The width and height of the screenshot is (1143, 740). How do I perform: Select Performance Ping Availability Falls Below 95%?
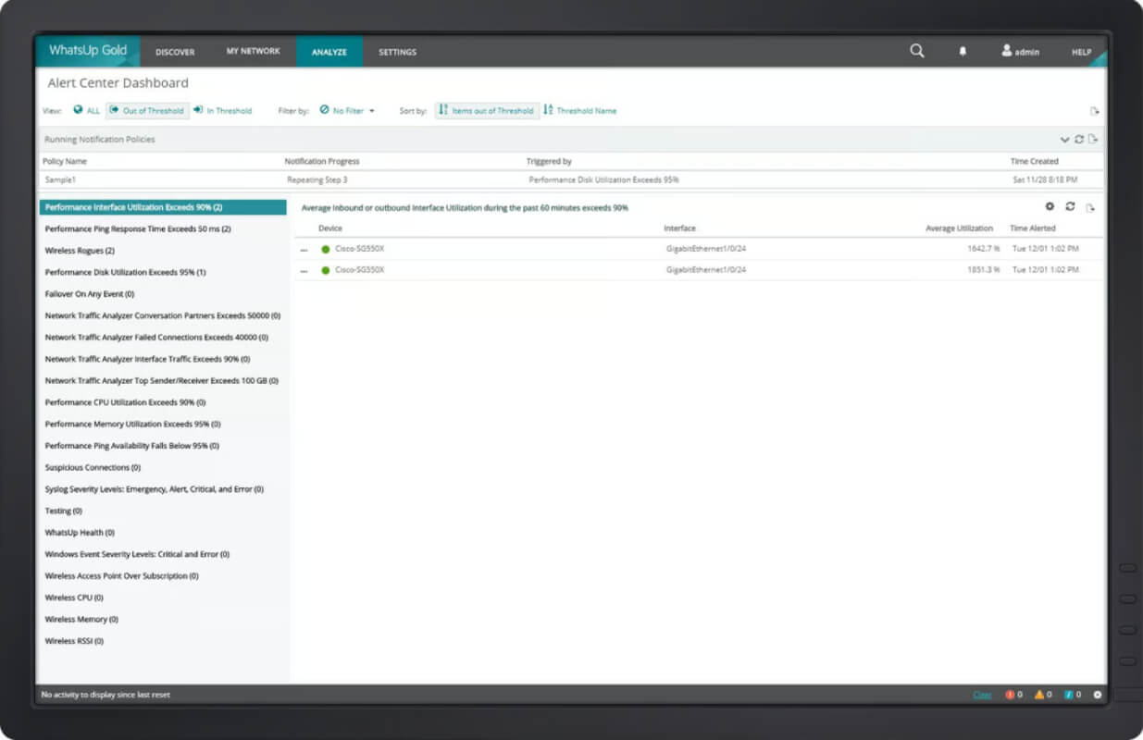point(131,446)
